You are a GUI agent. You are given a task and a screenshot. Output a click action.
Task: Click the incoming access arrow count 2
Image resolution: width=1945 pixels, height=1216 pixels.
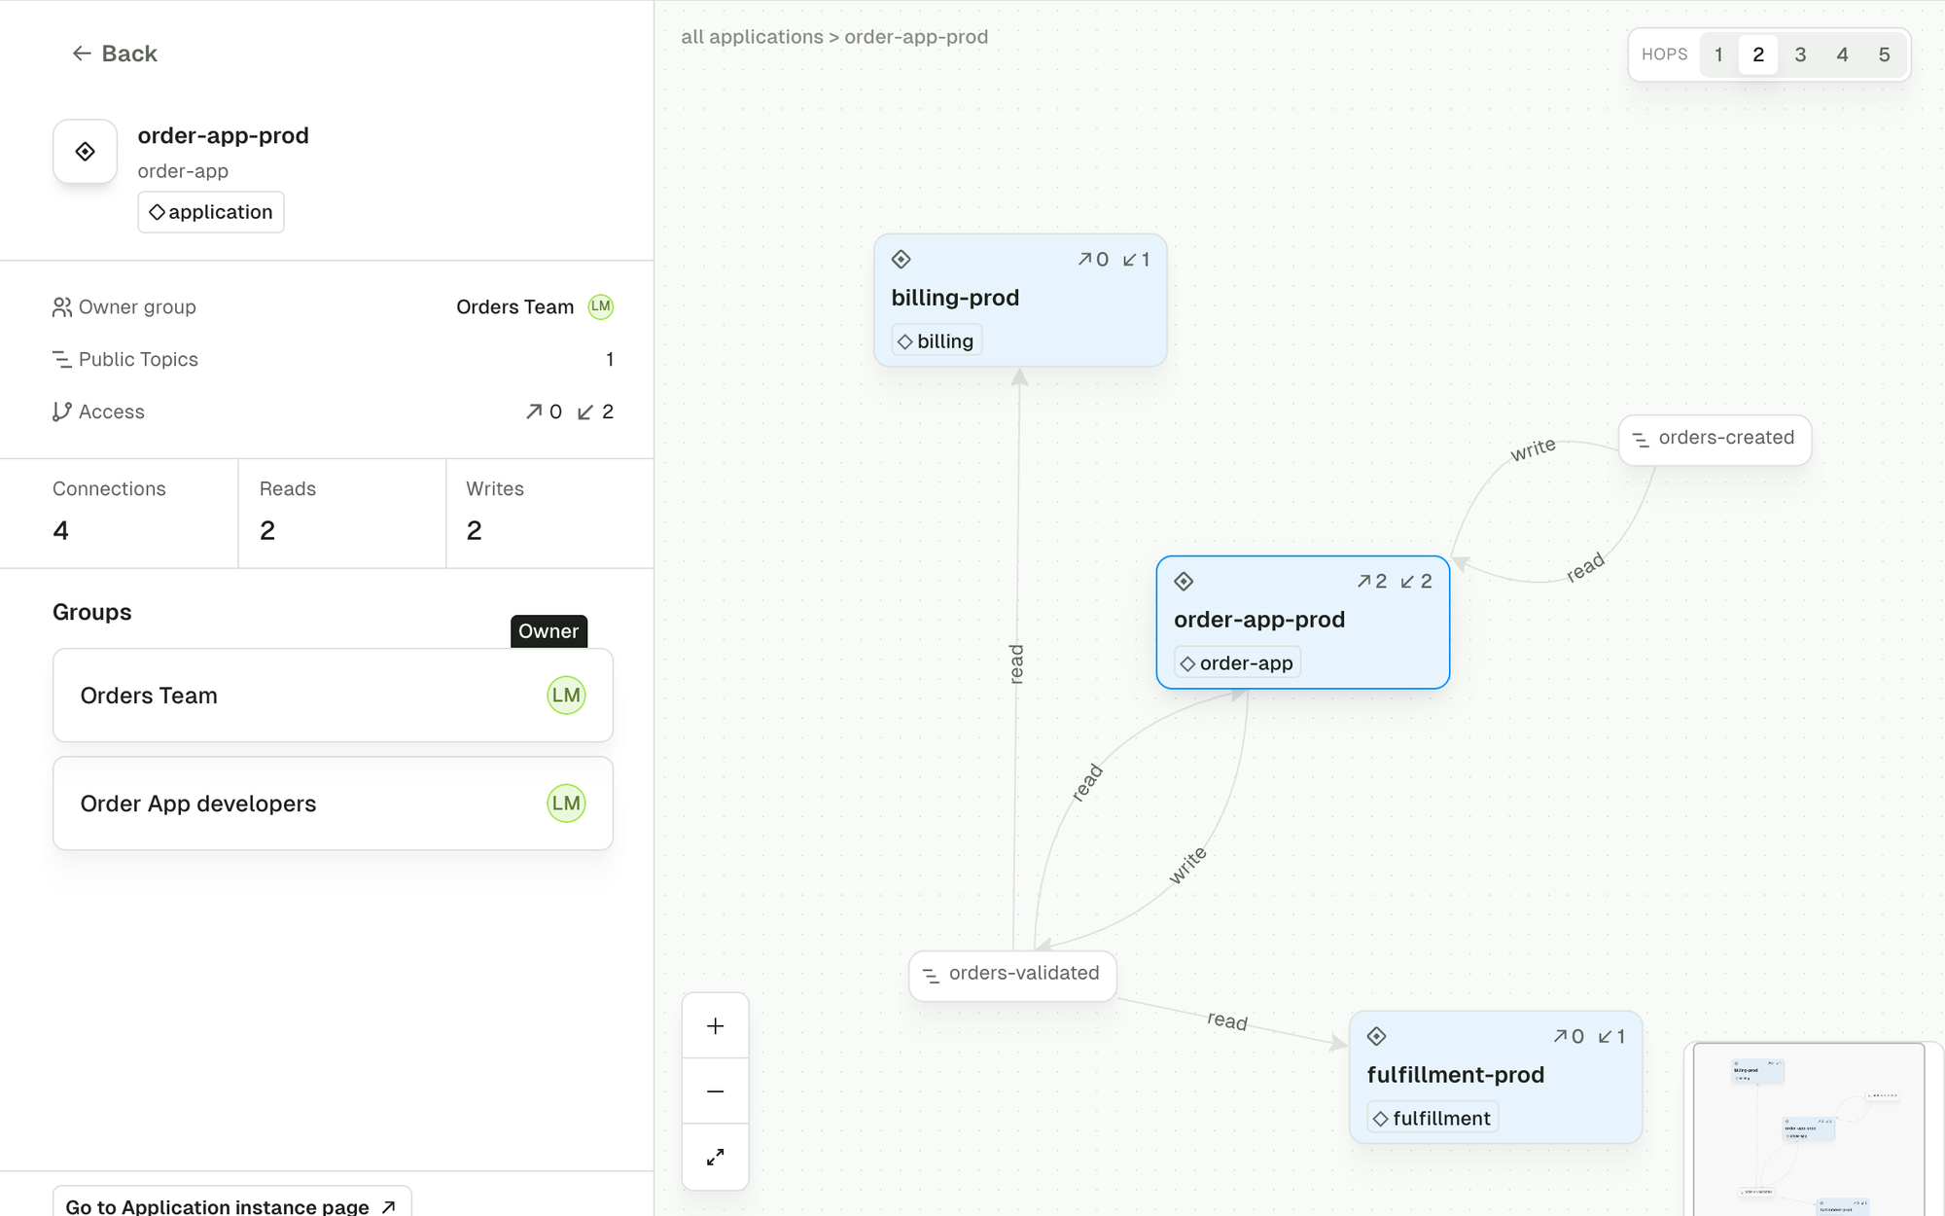click(595, 412)
